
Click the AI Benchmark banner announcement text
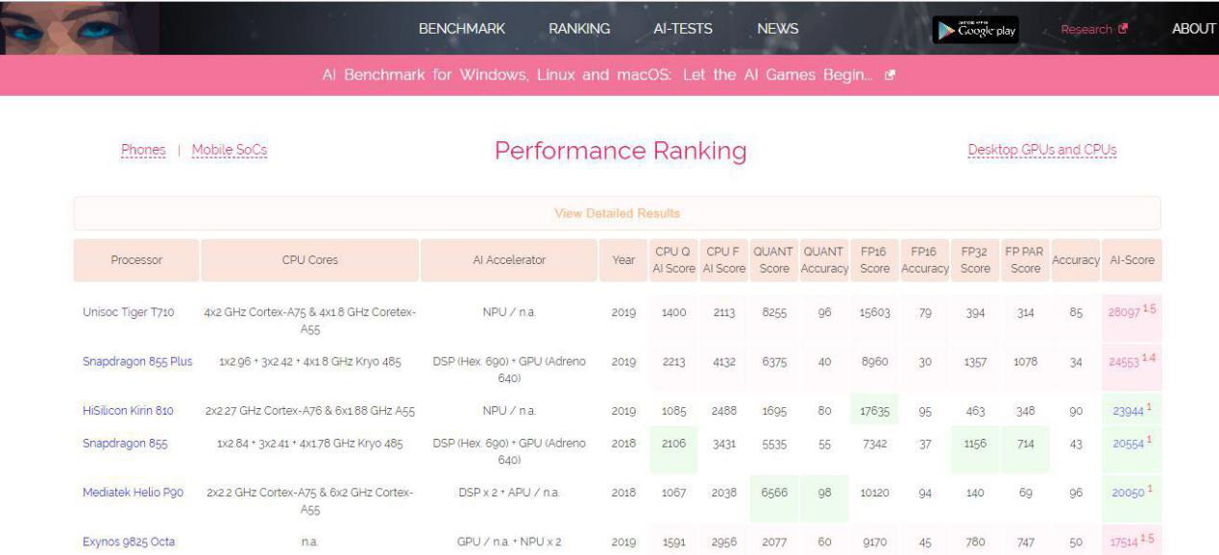[597, 75]
